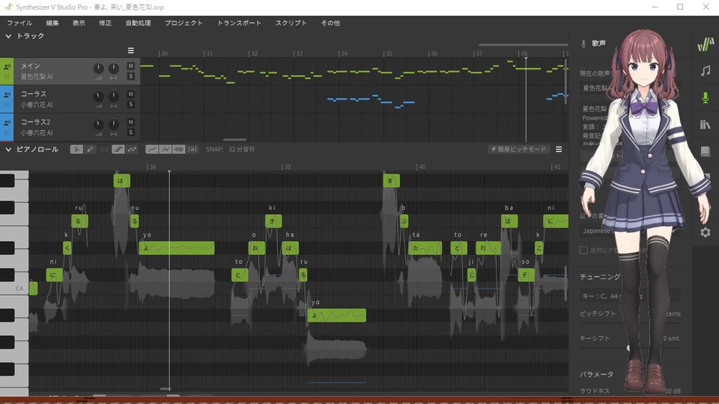Open the その他 menu

pyautogui.click(x=330, y=23)
